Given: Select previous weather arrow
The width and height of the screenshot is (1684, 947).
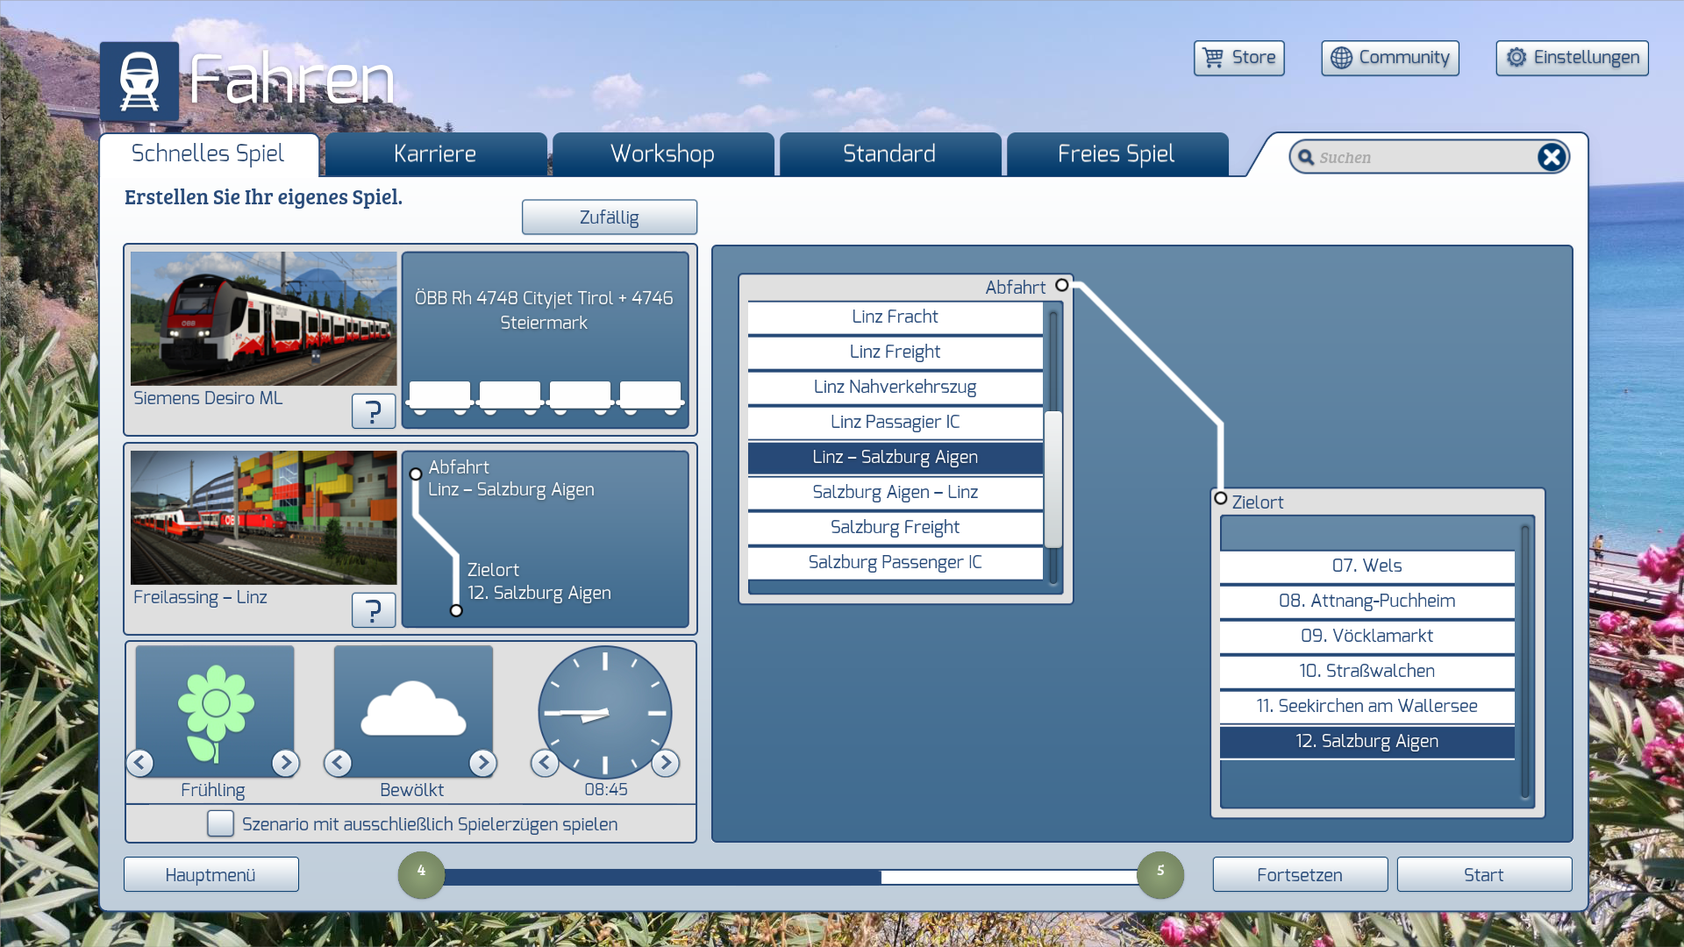Looking at the screenshot, I should click(338, 763).
